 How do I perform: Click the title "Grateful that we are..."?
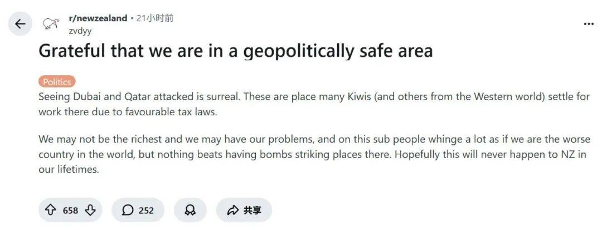(x=235, y=51)
